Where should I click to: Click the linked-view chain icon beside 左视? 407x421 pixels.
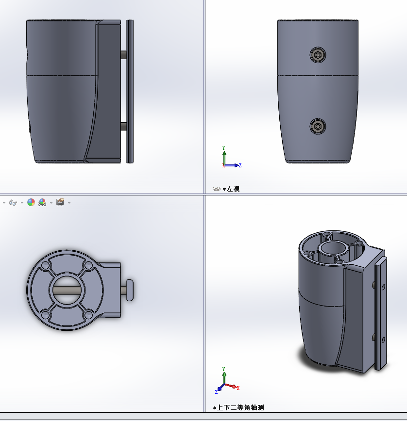click(217, 189)
